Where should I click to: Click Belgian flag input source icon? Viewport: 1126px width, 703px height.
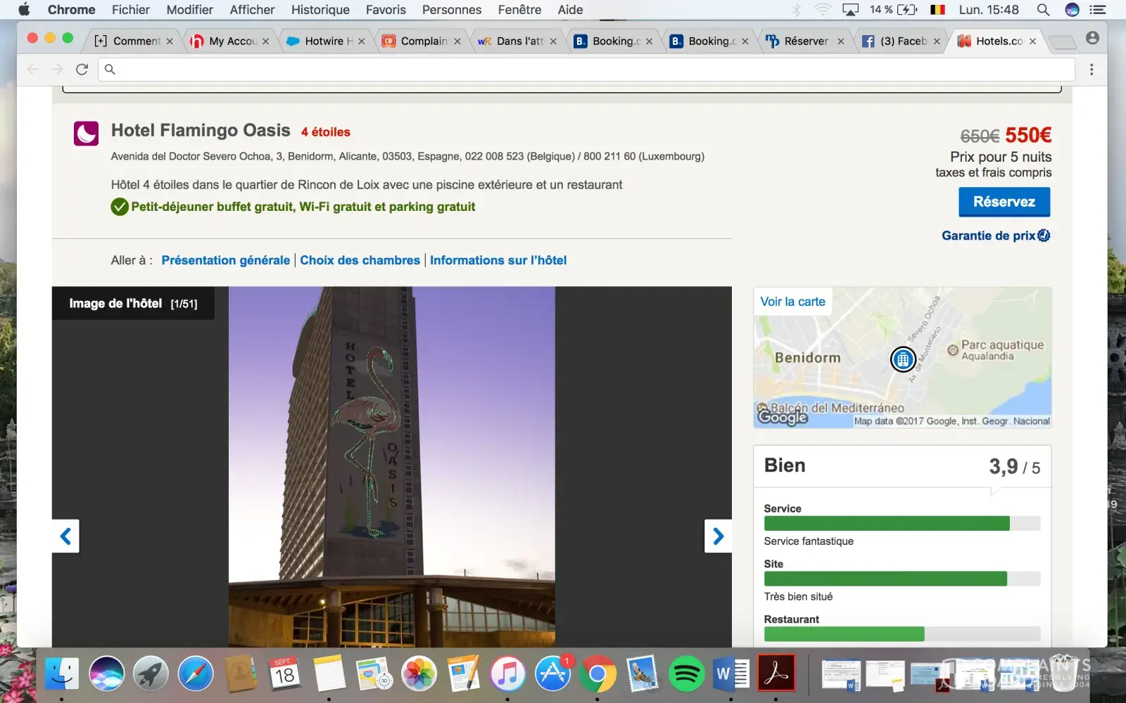point(937,10)
